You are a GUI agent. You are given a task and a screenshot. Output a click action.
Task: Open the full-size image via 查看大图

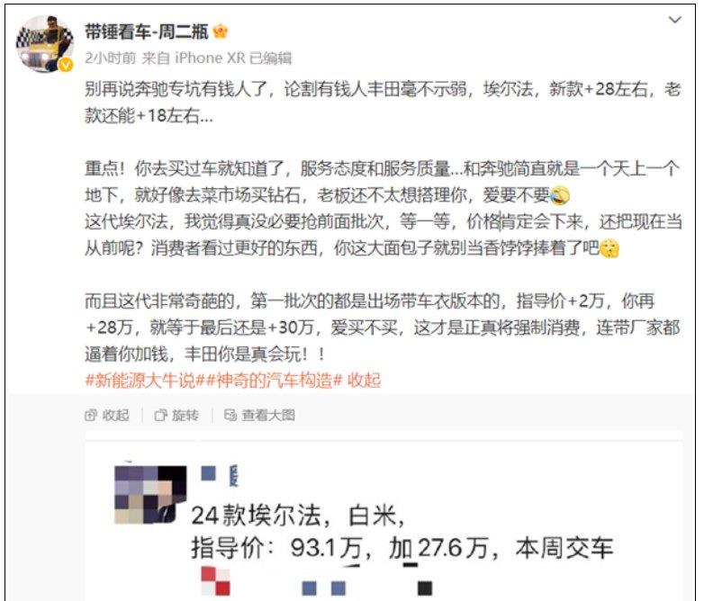coord(259,415)
